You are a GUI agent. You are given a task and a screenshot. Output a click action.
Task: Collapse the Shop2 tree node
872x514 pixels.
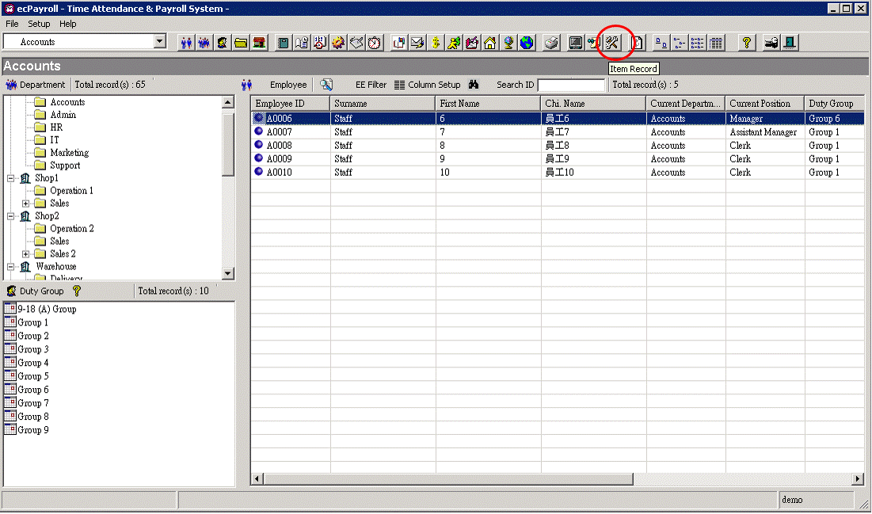pyautogui.click(x=10, y=216)
